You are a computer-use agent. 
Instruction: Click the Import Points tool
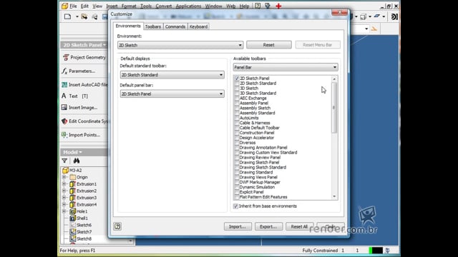click(x=81, y=135)
